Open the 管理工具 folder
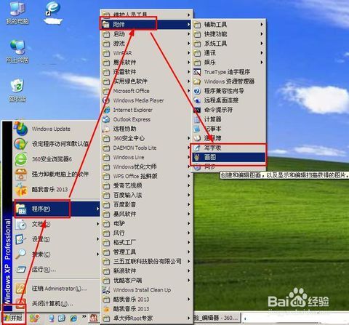Screen dimensions: 349x325 pyautogui.click(x=146, y=252)
